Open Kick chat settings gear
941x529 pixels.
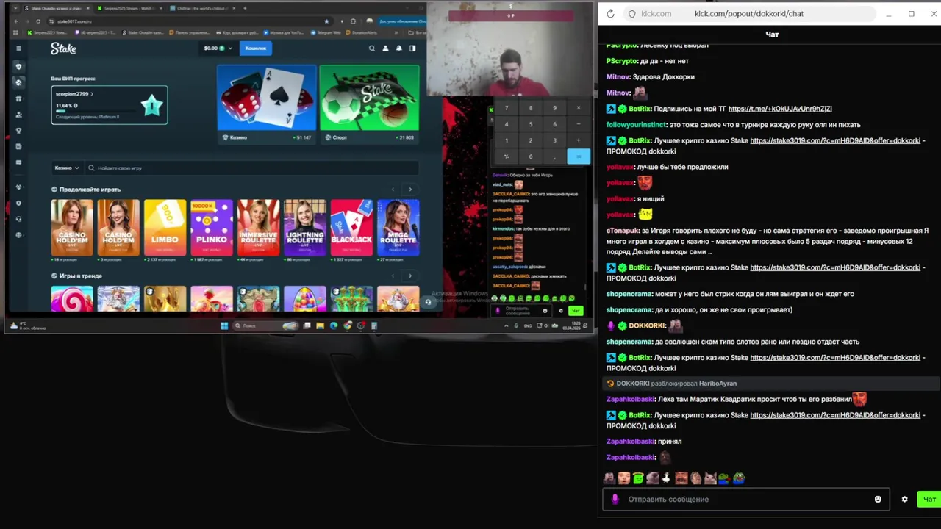904,500
